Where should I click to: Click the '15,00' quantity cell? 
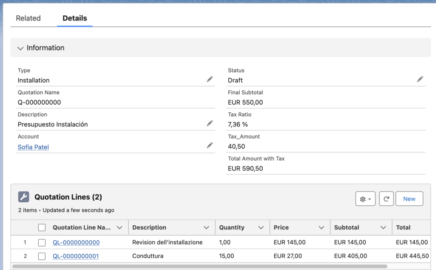(227, 256)
